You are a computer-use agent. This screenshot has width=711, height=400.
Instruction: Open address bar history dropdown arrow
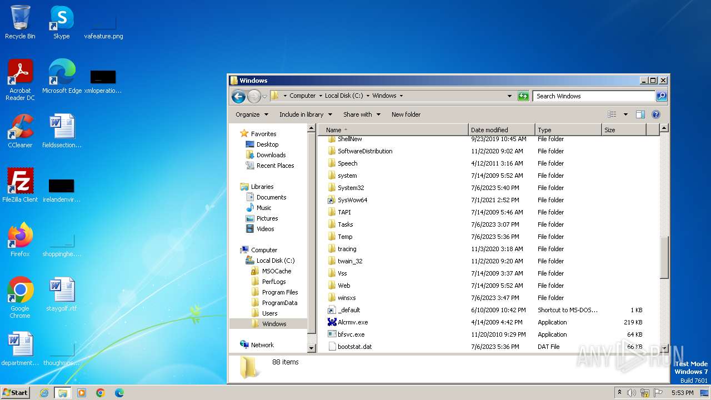(509, 96)
